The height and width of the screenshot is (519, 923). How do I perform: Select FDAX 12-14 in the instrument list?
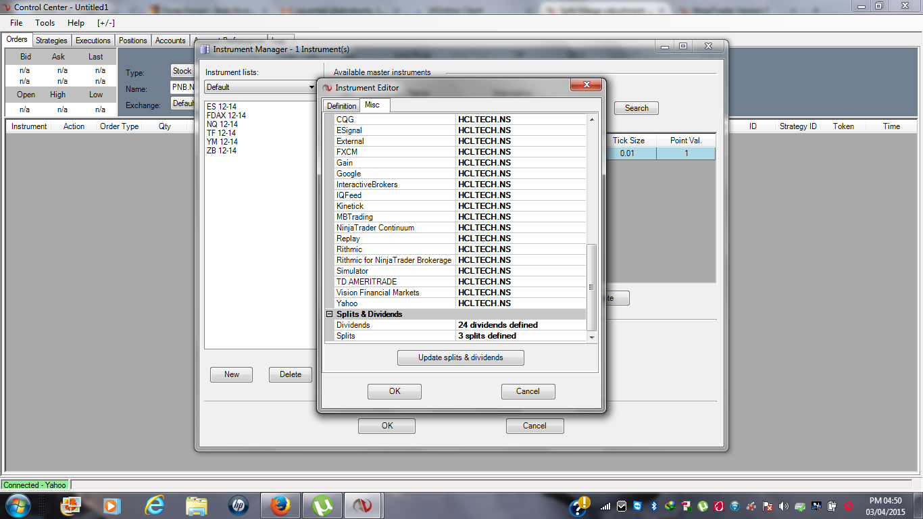pos(226,116)
